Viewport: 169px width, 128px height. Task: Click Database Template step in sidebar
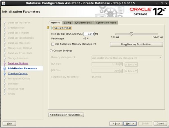point(19,33)
